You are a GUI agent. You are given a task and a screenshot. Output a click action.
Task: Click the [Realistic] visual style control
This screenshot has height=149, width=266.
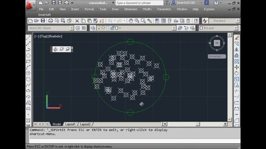[55, 36]
